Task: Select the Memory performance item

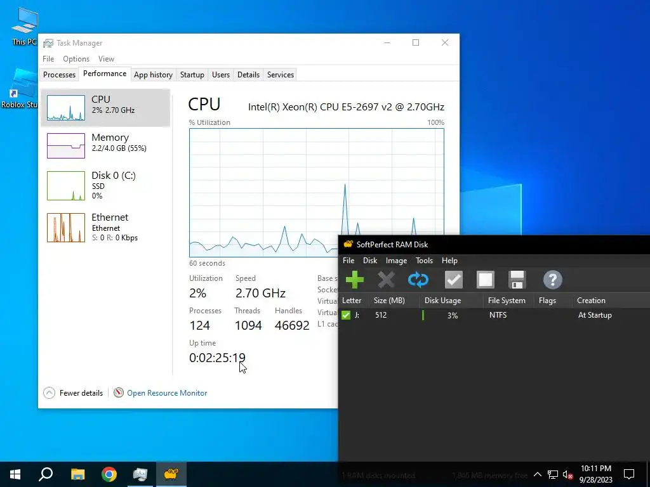Action: click(x=105, y=145)
